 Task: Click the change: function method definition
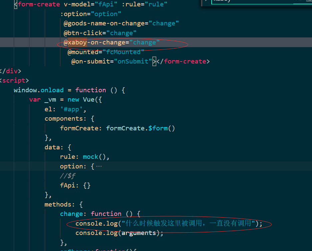99,214
